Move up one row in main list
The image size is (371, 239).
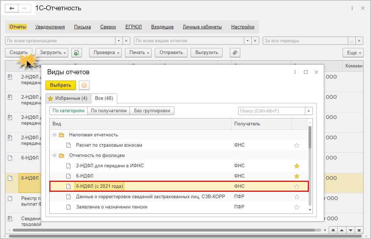click(x=342, y=230)
